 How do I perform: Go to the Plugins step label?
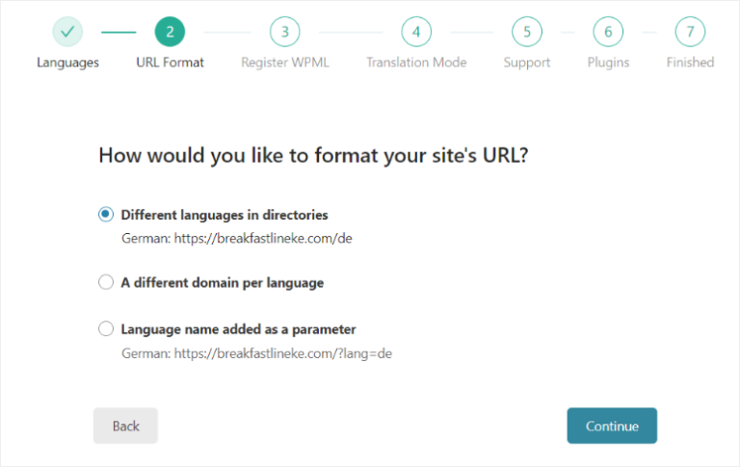click(x=608, y=63)
